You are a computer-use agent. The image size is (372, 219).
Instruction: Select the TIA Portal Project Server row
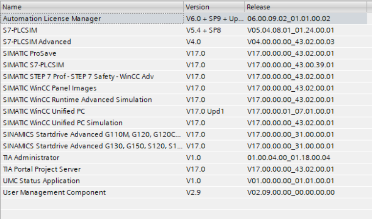point(42,169)
